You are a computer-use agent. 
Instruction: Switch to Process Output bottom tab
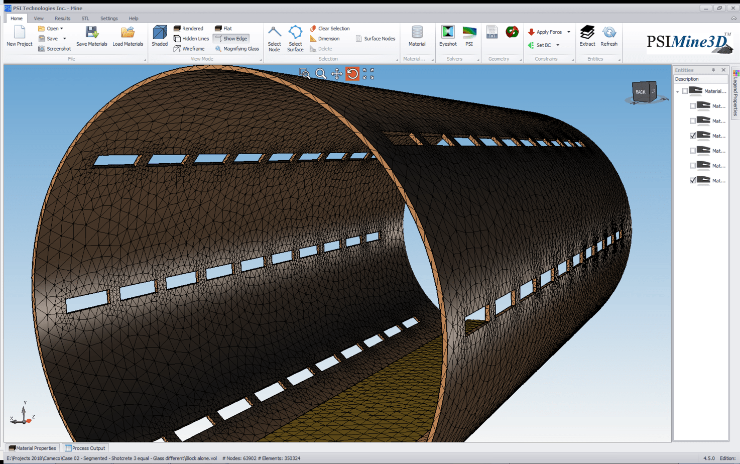coord(85,448)
